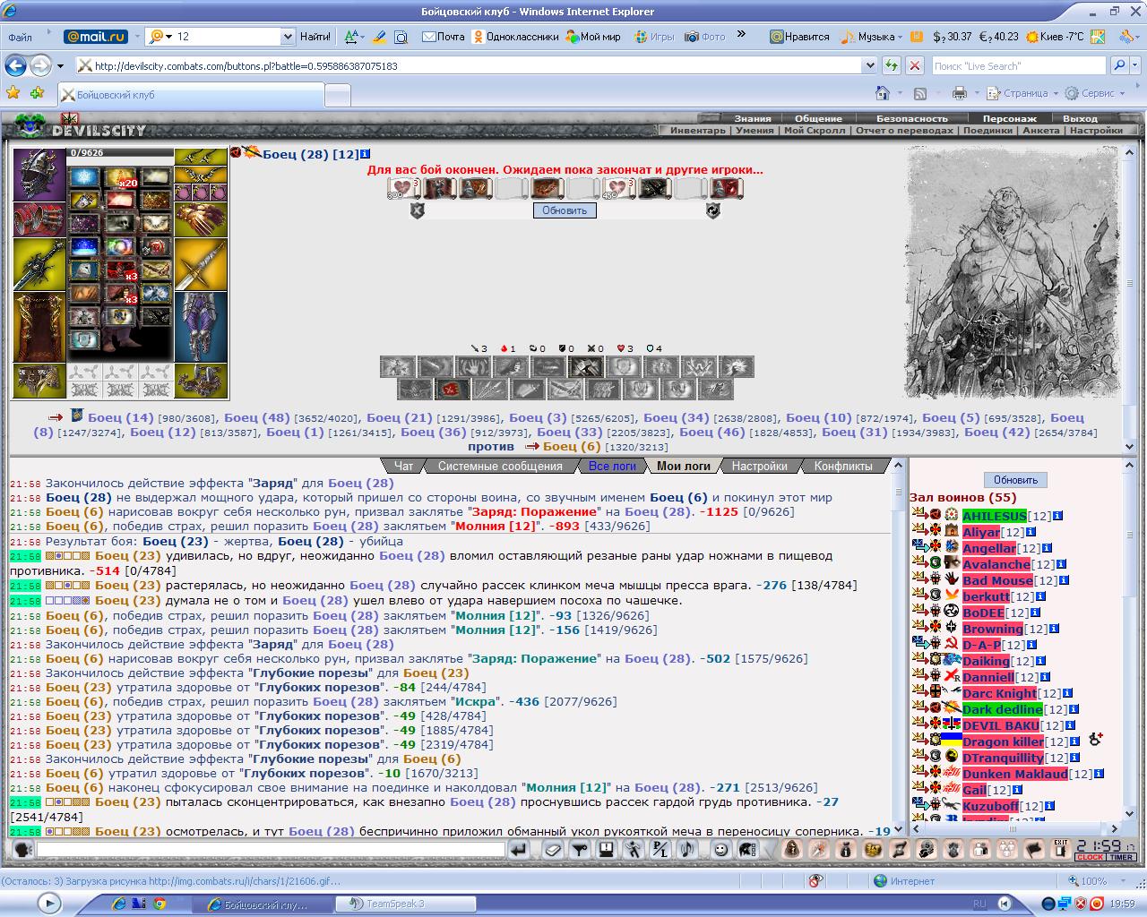Screen dimensions: 1147x917
Task: Open the Умения link
Action: [x=755, y=130]
